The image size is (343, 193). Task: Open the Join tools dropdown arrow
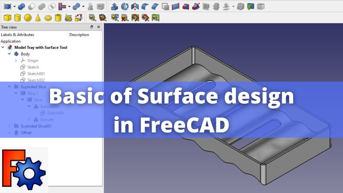pos(69,6)
